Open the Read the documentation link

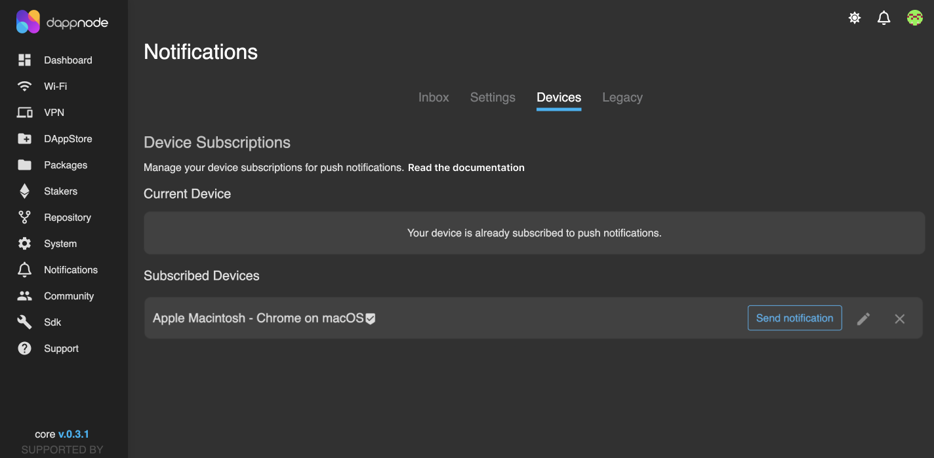(466, 168)
